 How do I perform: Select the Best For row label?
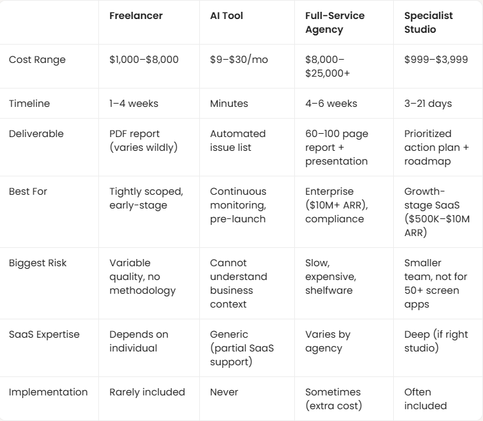(x=27, y=191)
